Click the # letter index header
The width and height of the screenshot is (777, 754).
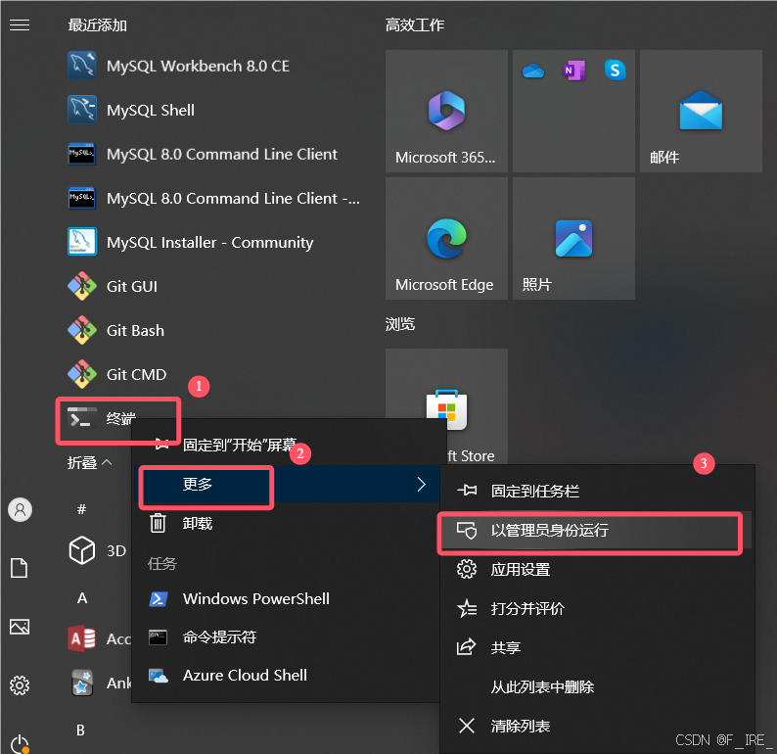point(82,509)
